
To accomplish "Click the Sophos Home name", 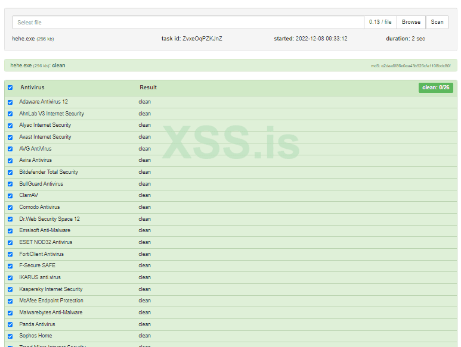I will [36, 336].
